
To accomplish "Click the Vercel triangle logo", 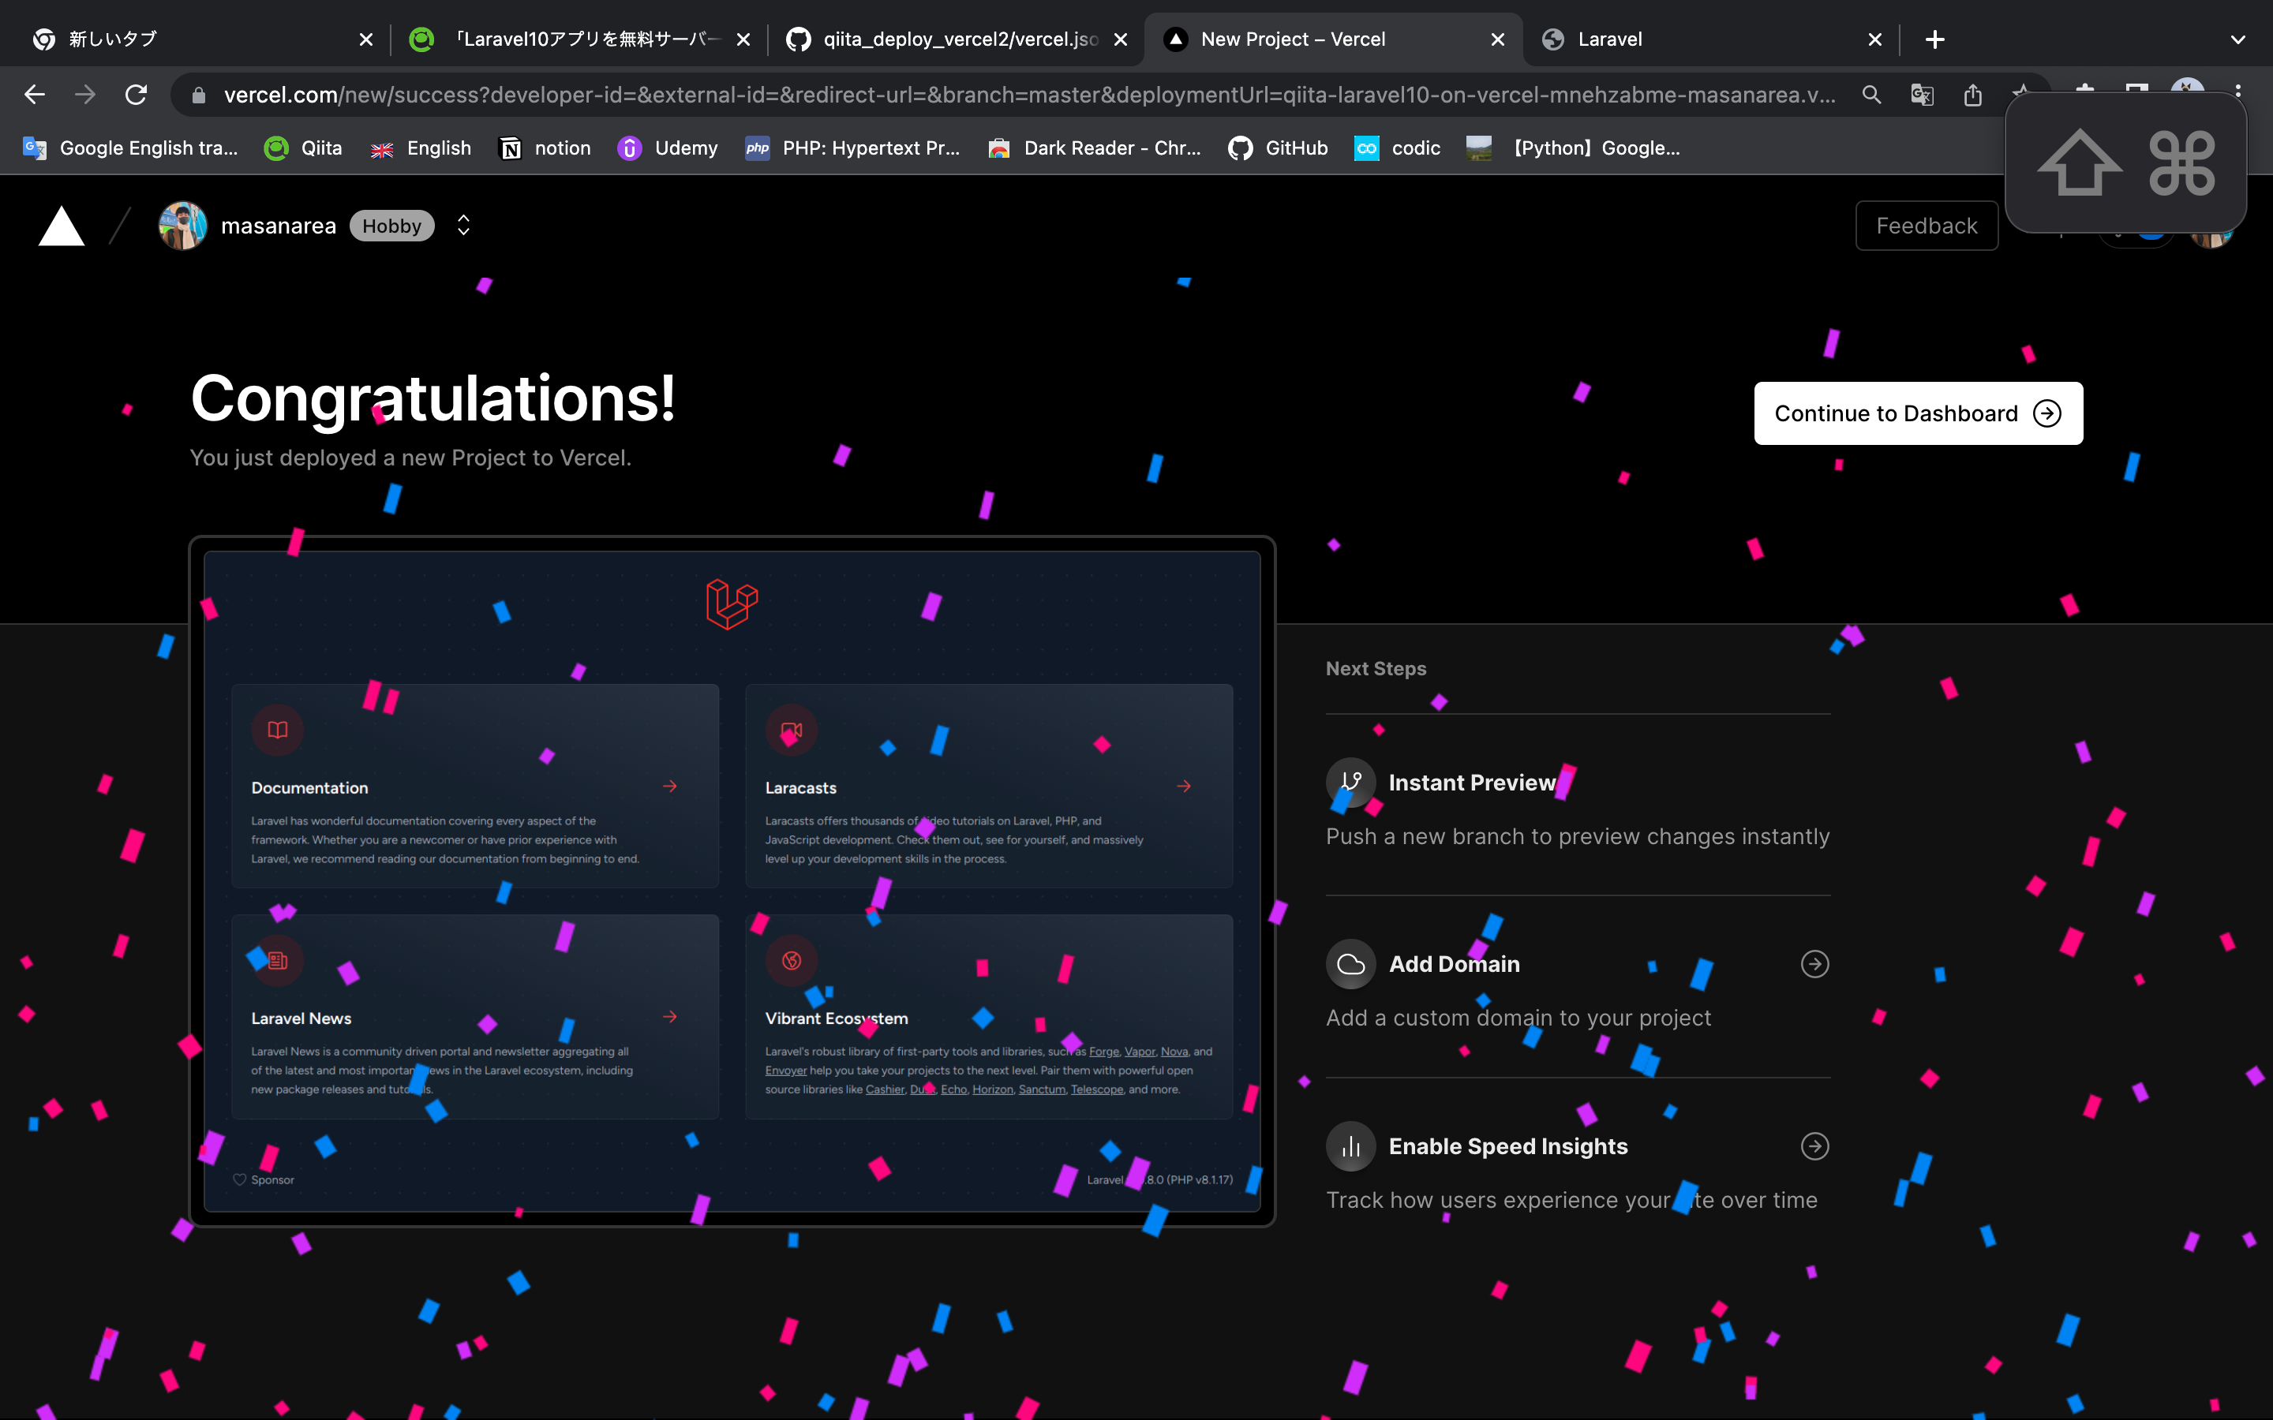I will click(x=61, y=226).
